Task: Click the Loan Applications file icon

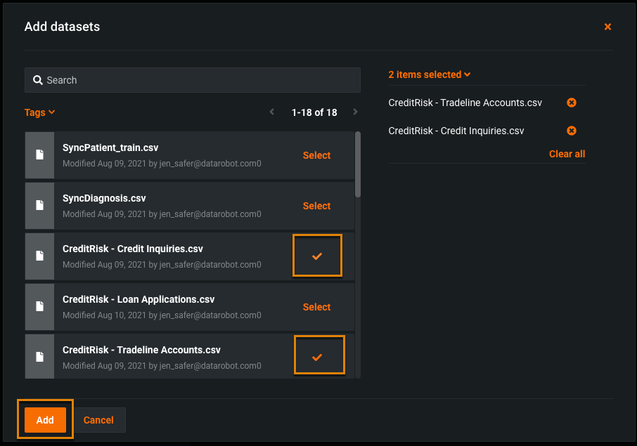Action: [40, 307]
